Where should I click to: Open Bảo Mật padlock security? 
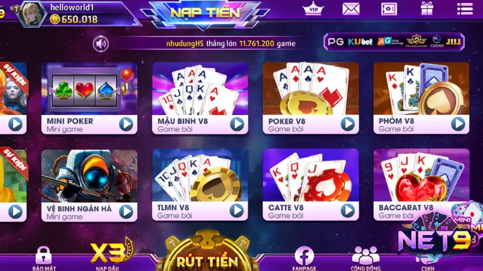(x=43, y=258)
